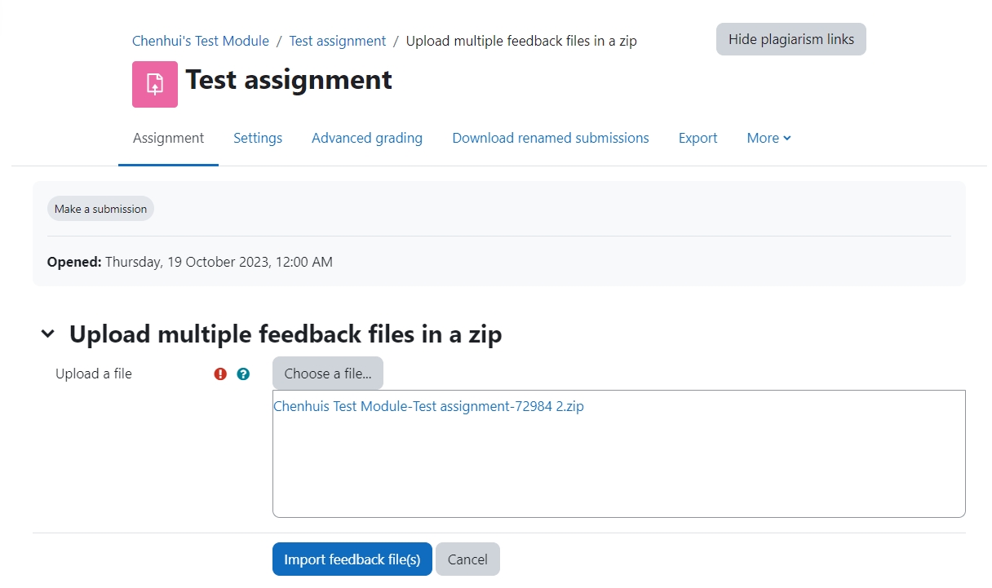Click Import feedback file(s) button

(352, 559)
